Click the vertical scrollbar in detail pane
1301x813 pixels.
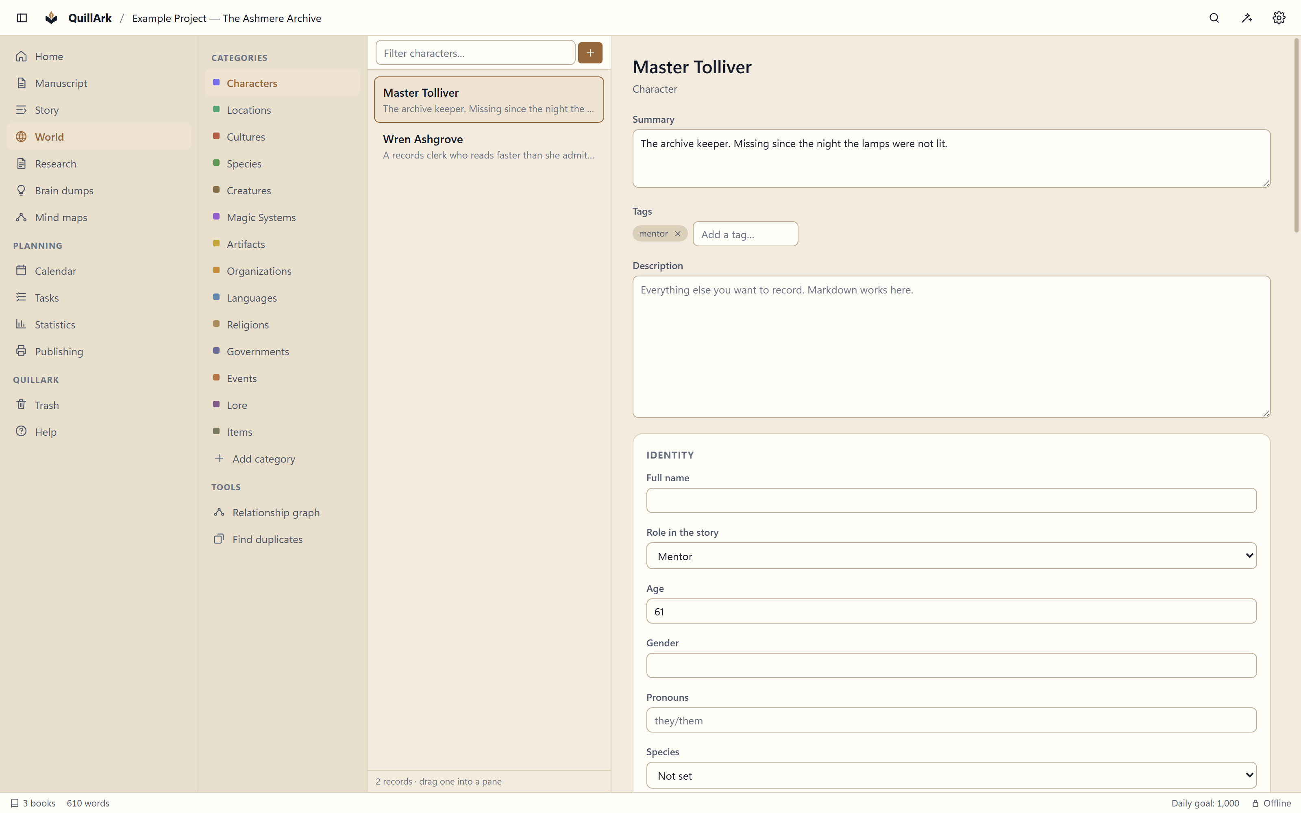(1296, 135)
